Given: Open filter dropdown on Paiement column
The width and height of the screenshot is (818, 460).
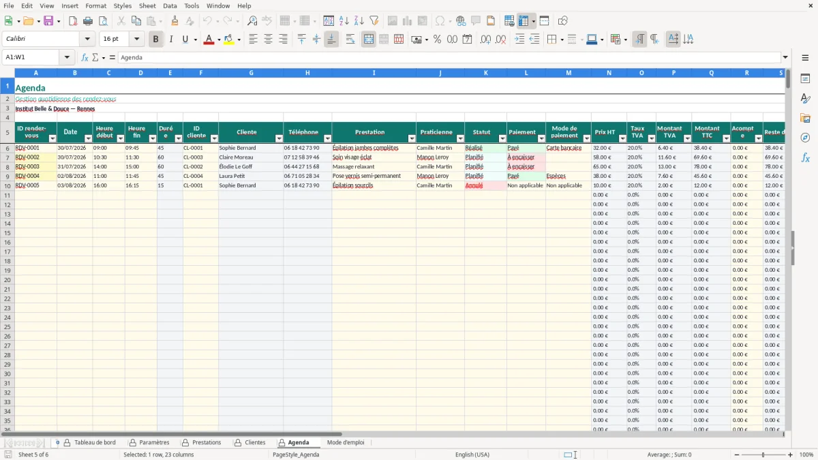Looking at the screenshot, I should coord(541,138).
